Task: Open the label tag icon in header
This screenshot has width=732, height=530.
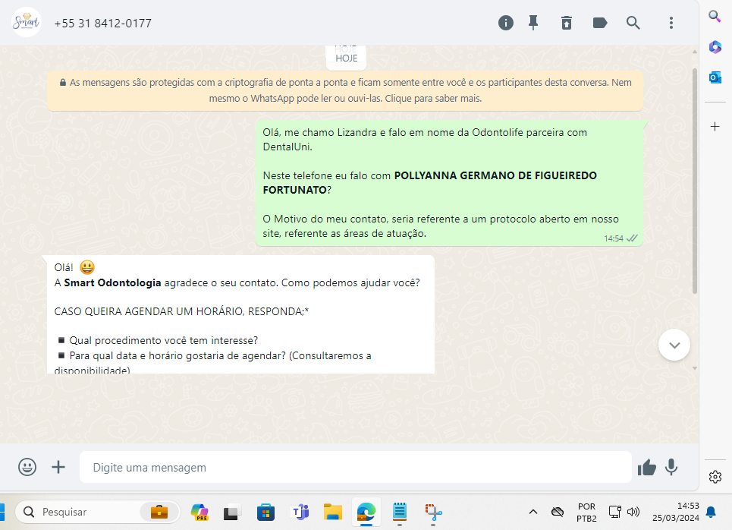Action: point(600,23)
